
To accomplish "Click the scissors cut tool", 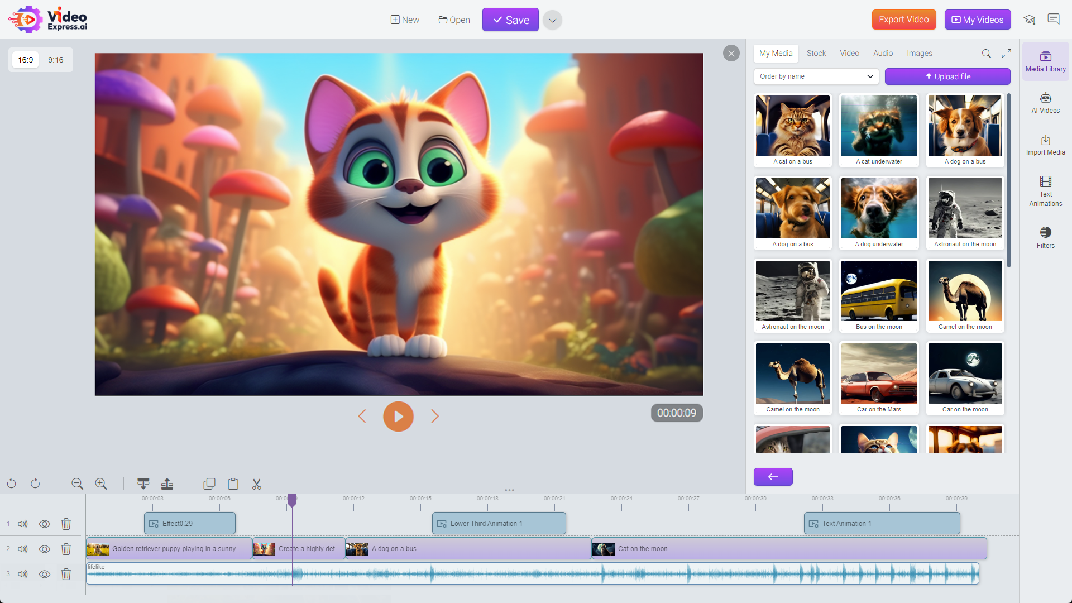I will point(256,484).
